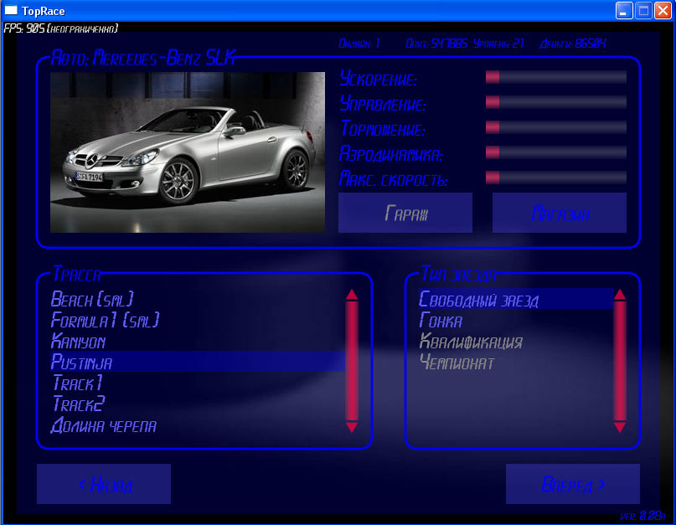This screenshot has height=525, width=676.
Task: Select the Beach (sml) track
Action: coord(198,299)
